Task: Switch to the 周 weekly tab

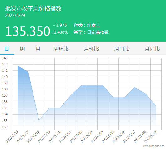Action: (22, 49)
